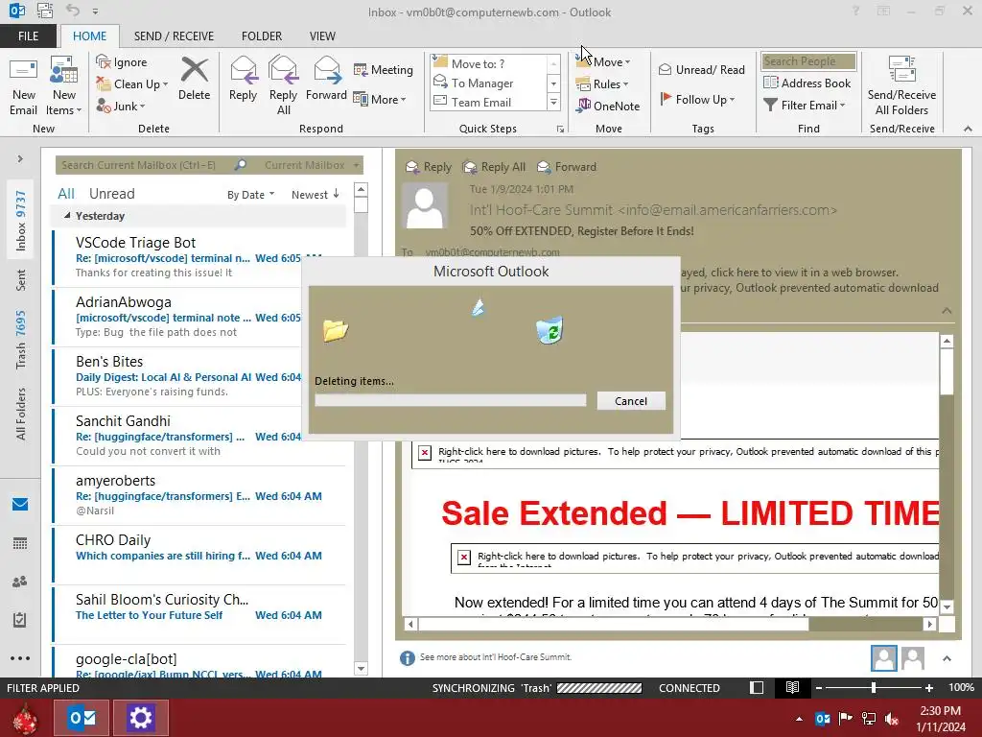Click Ignore conversation icon

point(122,62)
